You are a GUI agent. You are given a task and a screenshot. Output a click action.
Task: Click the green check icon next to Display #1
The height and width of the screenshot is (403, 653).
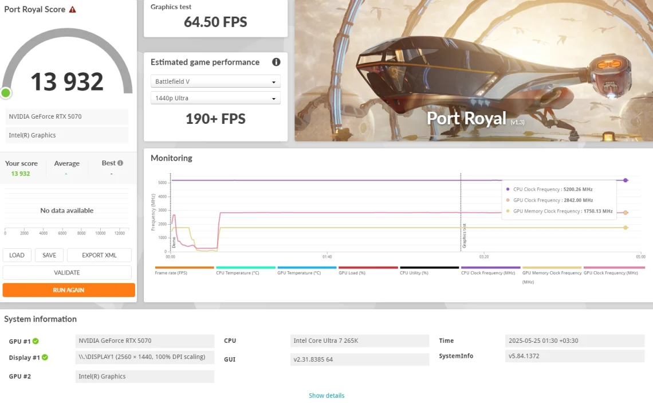point(45,357)
